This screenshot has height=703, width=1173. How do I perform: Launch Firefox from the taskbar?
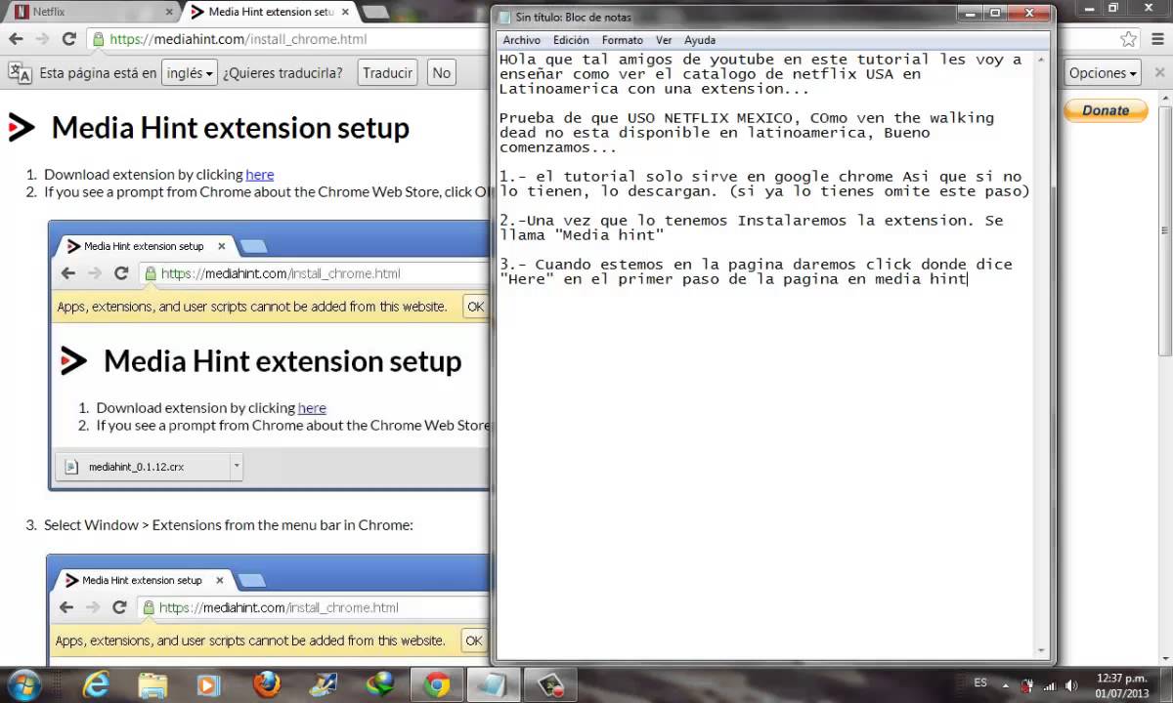tap(266, 684)
